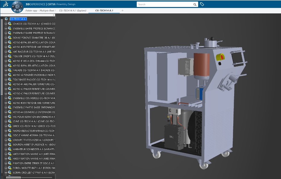281x179 pixels.
Task: Expand the 42150-F VIS A OEIL node
Action: pyautogui.click(x=6, y=61)
